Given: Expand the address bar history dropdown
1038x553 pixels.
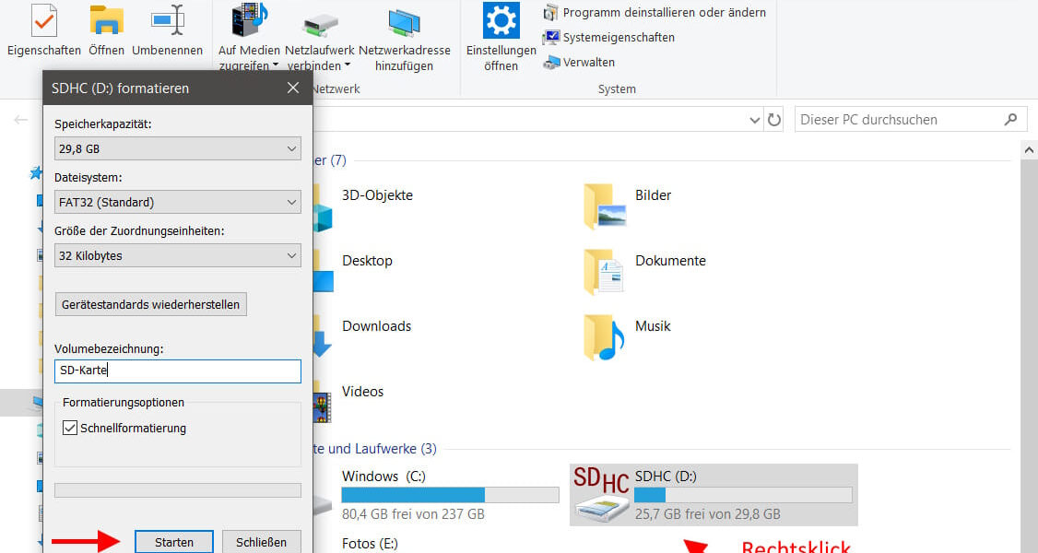Looking at the screenshot, I should click(x=754, y=120).
